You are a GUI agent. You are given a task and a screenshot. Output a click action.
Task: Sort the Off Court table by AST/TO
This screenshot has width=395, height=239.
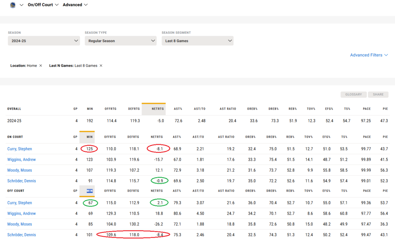tap(198, 191)
